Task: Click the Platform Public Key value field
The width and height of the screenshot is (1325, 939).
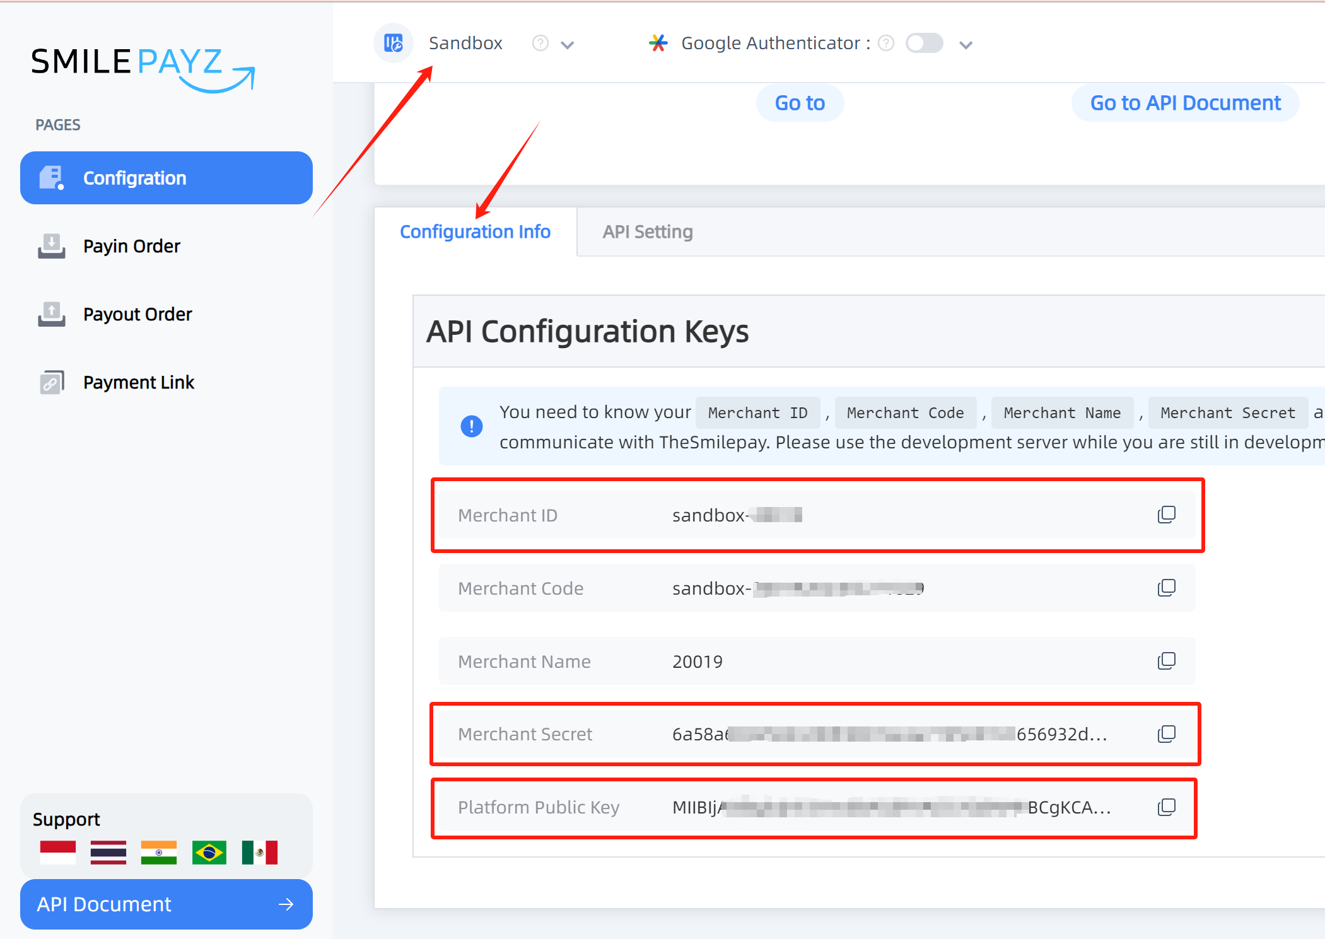Action: pos(892,807)
